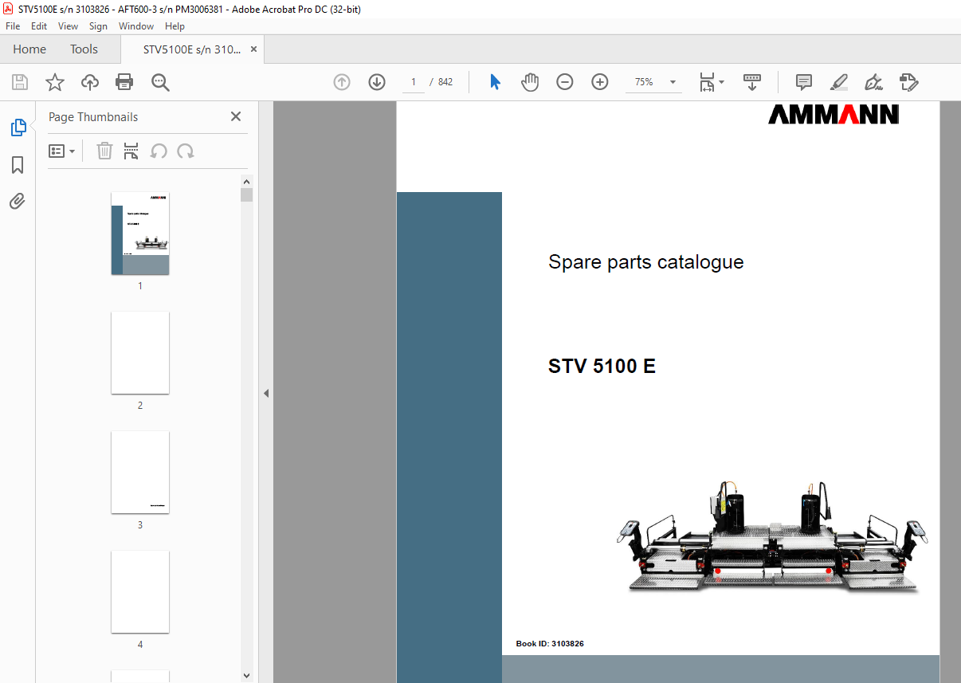
Task: Open the Help menu
Action: (175, 26)
